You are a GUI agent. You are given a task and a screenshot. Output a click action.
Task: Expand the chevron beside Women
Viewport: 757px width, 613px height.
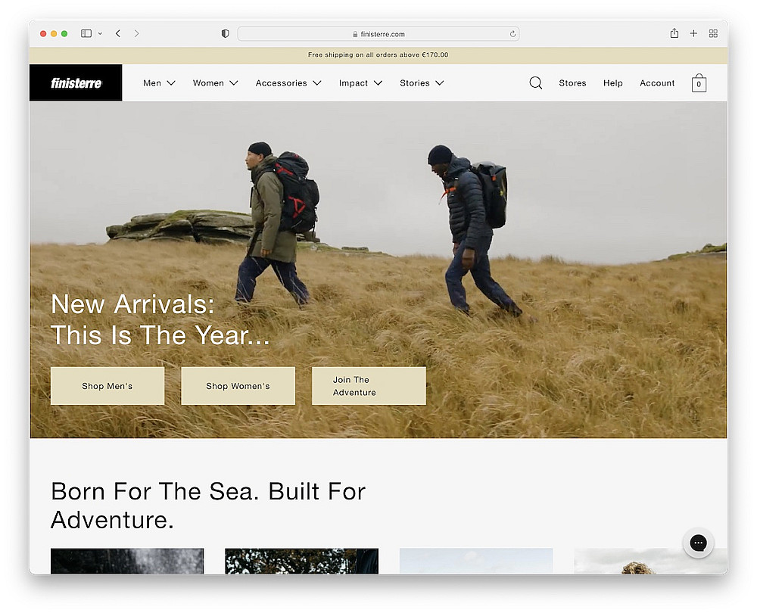(x=234, y=83)
